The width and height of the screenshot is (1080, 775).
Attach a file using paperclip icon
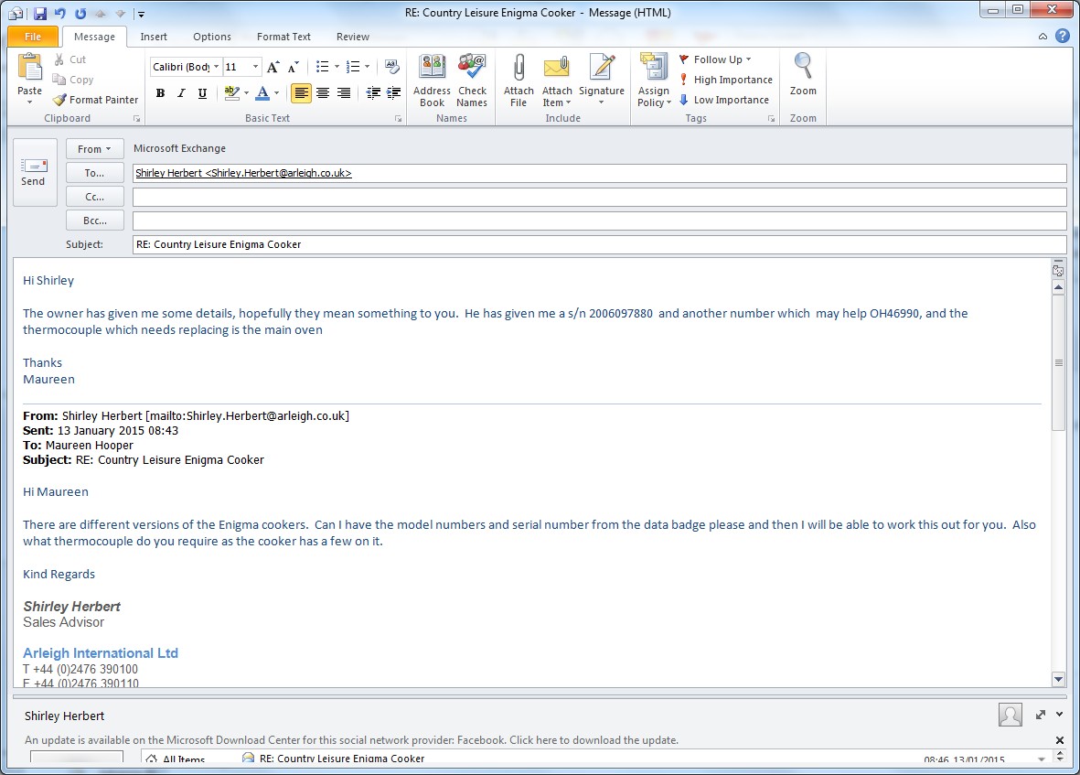519,80
